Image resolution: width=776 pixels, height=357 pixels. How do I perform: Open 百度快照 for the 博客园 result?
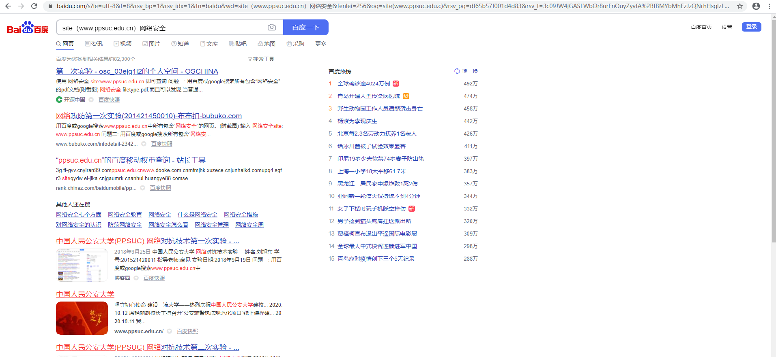(x=154, y=278)
